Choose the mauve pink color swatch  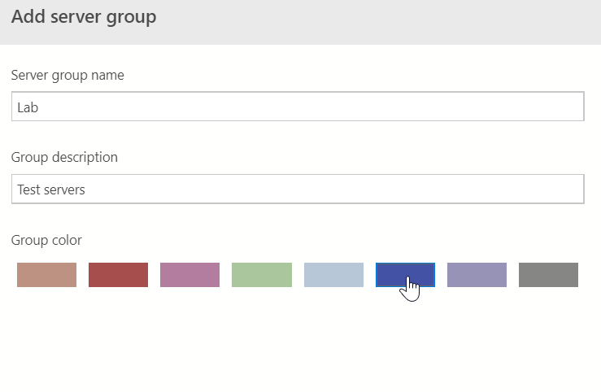point(189,275)
